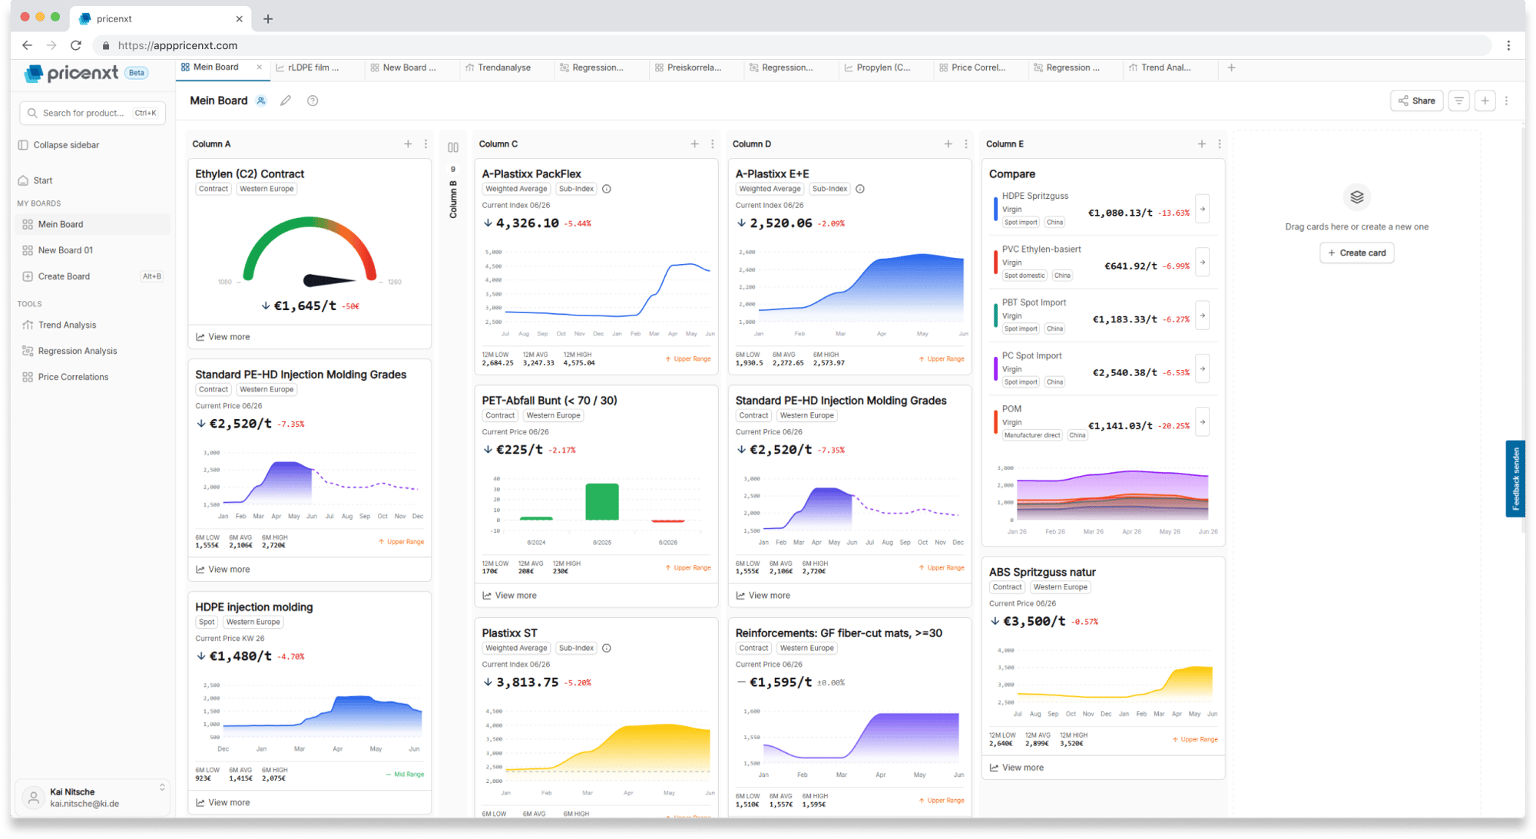Click the Search for product field
The image size is (1536, 839).
[x=92, y=113]
